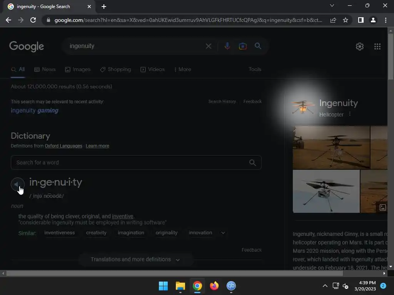Open File Explorer from the taskbar

pyautogui.click(x=180, y=286)
